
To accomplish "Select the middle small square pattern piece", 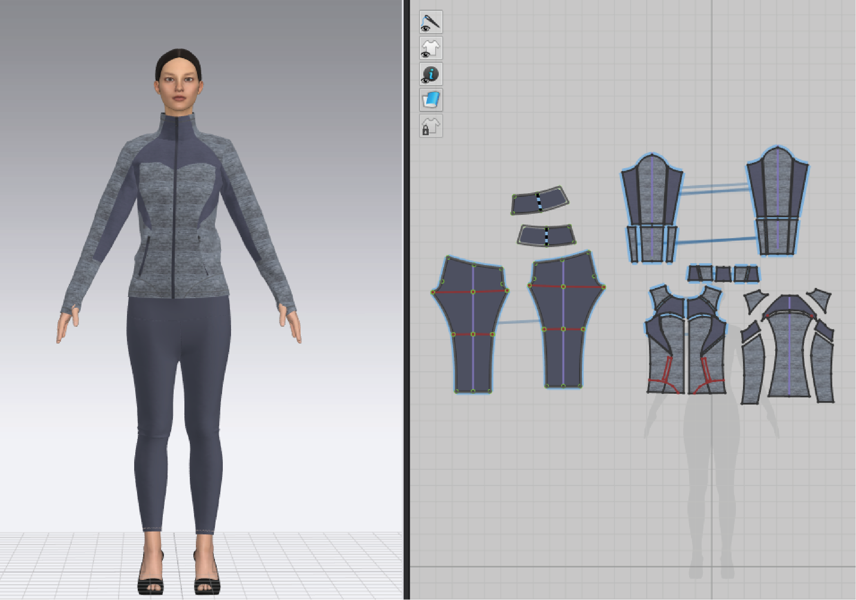I will [x=723, y=275].
